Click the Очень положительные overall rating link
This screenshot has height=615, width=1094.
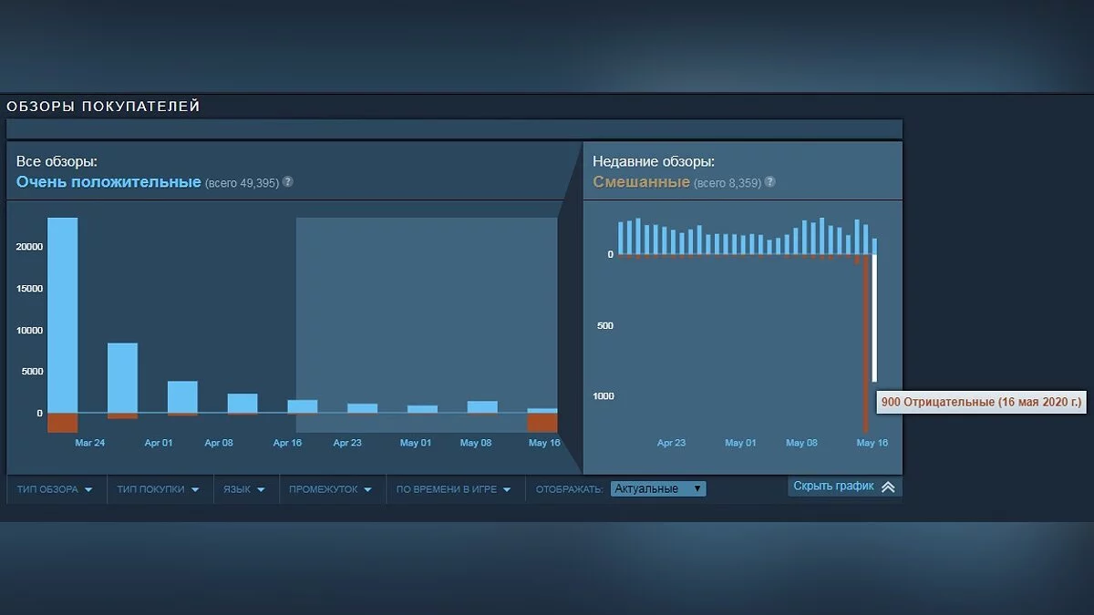[x=108, y=181]
